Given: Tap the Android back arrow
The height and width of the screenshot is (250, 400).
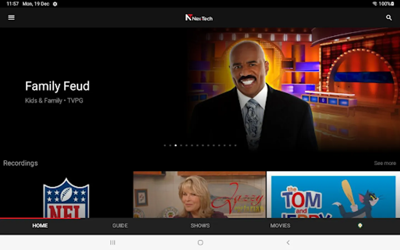Looking at the screenshot, I should click(288, 242).
